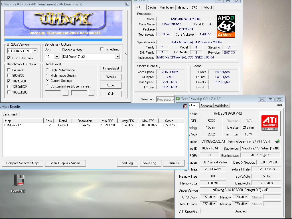Image resolution: width=292 pixels, height=219 pixels.
Task: Switch to the CPU tab in CPU-Z
Action: [139, 7]
